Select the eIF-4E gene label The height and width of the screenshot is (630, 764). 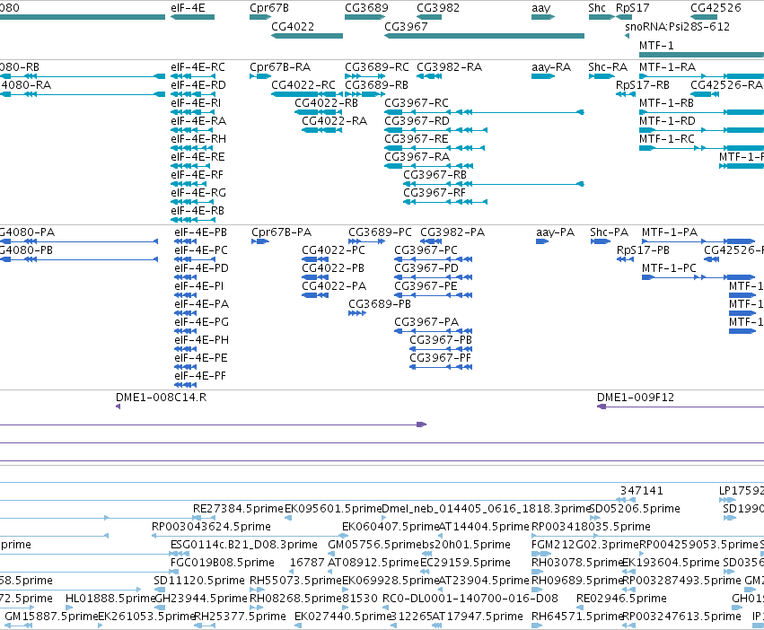[188, 8]
